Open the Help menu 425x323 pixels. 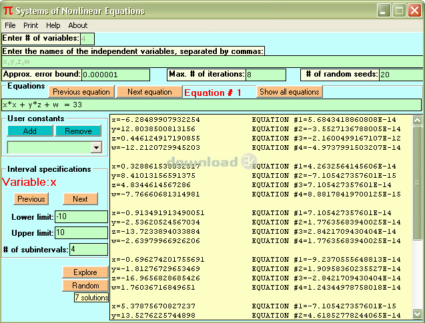[53, 25]
